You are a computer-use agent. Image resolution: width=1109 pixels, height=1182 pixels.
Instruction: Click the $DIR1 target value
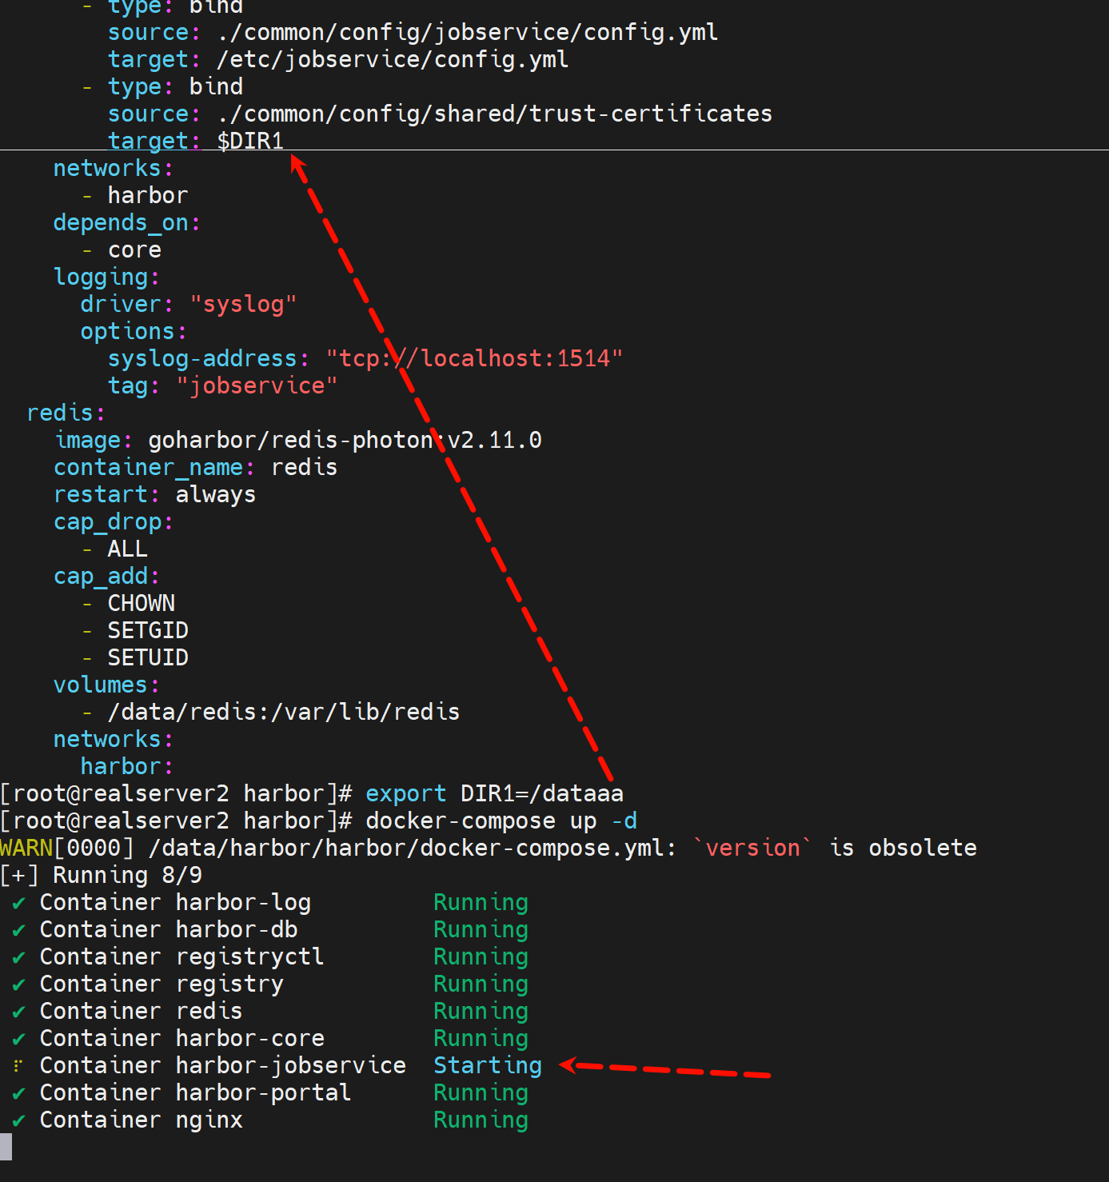[x=250, y=141]
